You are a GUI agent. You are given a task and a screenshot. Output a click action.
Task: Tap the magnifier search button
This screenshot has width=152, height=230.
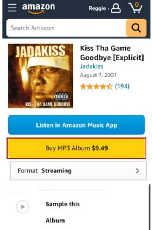click(136, 28)
